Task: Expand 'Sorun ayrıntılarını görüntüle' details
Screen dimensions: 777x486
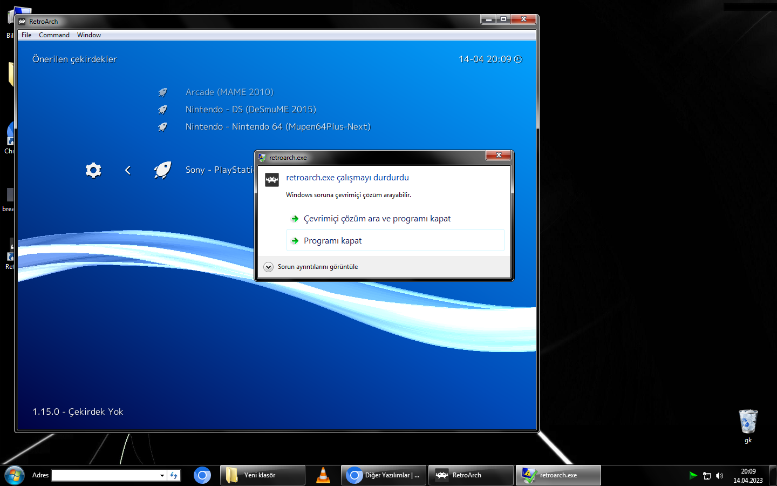Action: click(311, 267)
